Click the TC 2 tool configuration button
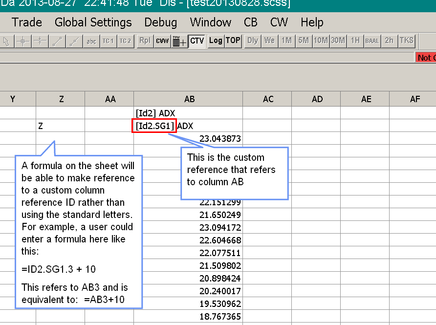436x325 pixels. (x=126, y=41)
